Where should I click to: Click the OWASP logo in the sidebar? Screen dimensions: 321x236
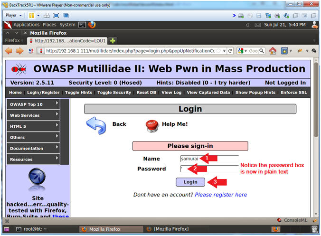(x=37, y=177)
